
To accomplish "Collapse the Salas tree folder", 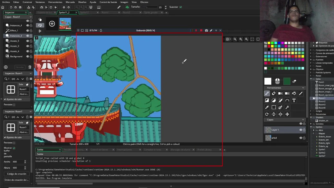I will [x=311, y=79].
